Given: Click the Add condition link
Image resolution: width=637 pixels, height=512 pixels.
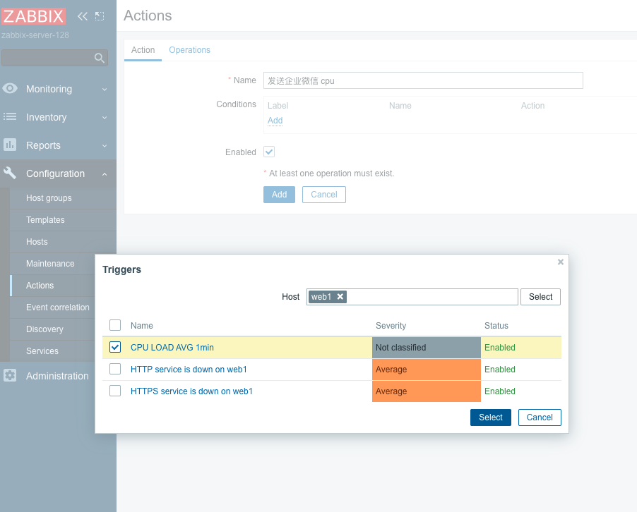Looking at the screenshot, I should (275, 121).
